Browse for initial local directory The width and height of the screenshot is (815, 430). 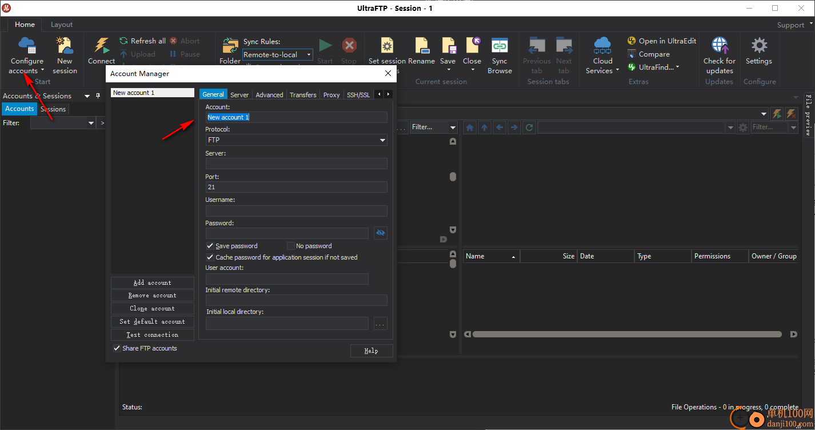[381, 324]
